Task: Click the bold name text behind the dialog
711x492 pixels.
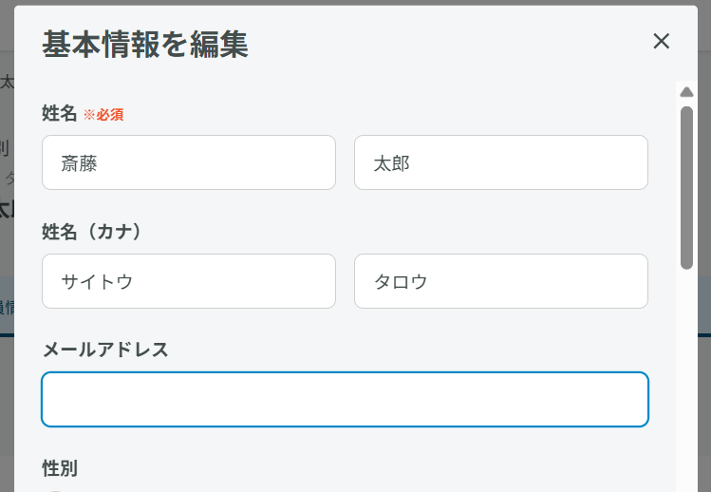Action: click(x=6, y=210)
